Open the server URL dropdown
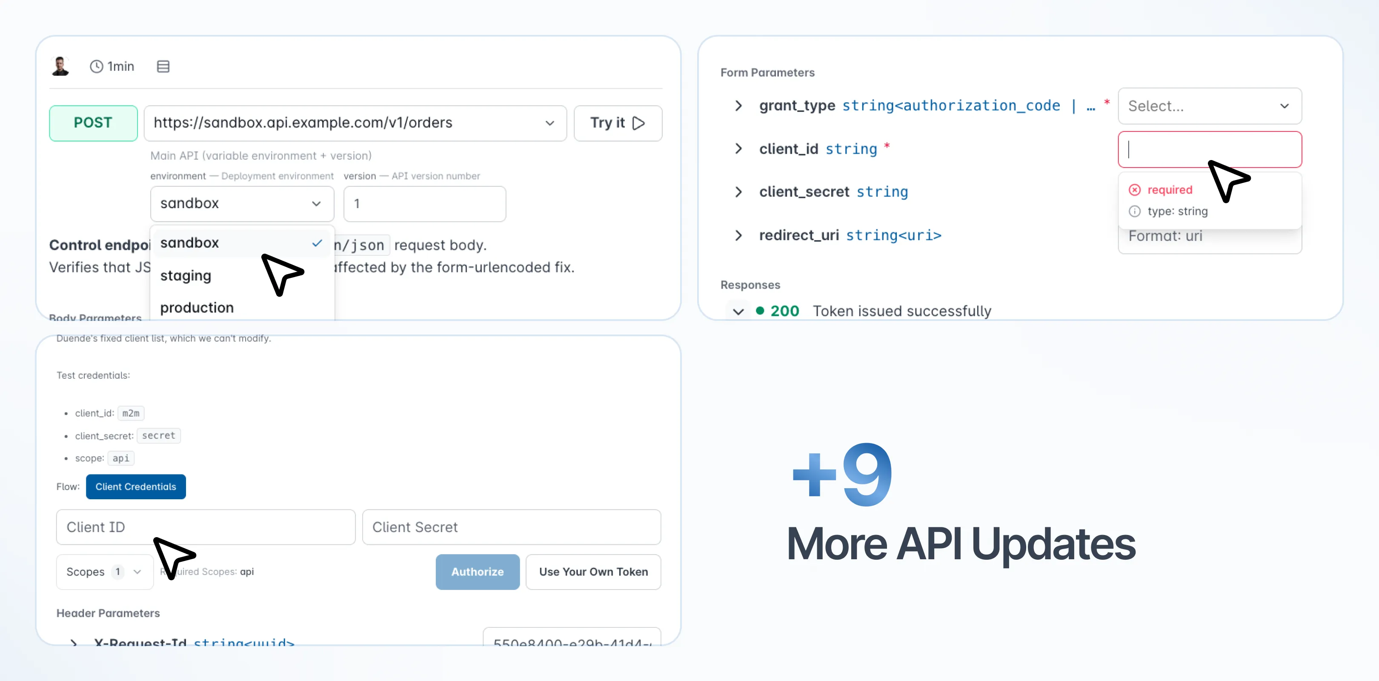This screenshot has width=1379, height=681. click(355, 123)
